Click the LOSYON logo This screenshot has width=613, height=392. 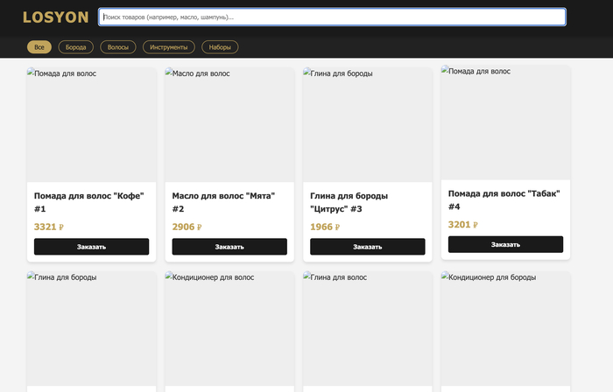tap(55, 17)
